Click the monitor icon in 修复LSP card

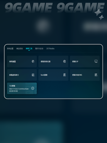(x=96, y=61)
